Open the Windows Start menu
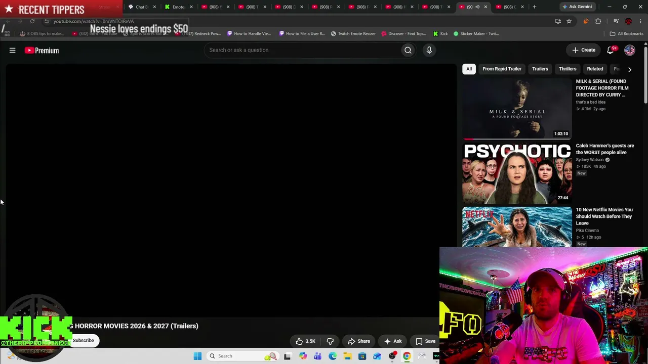 tap(197, 356)
